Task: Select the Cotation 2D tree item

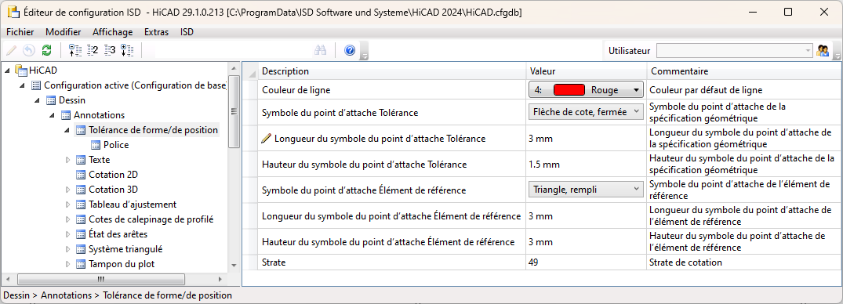Action: point(114,175)
